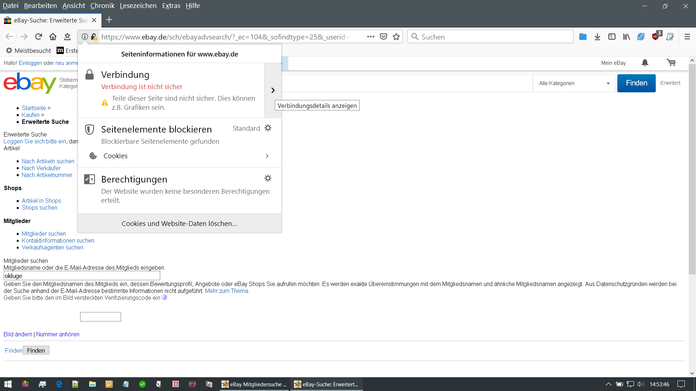Open the eBay shopping cart icon

pyautogui.click(x=671, y=63)
